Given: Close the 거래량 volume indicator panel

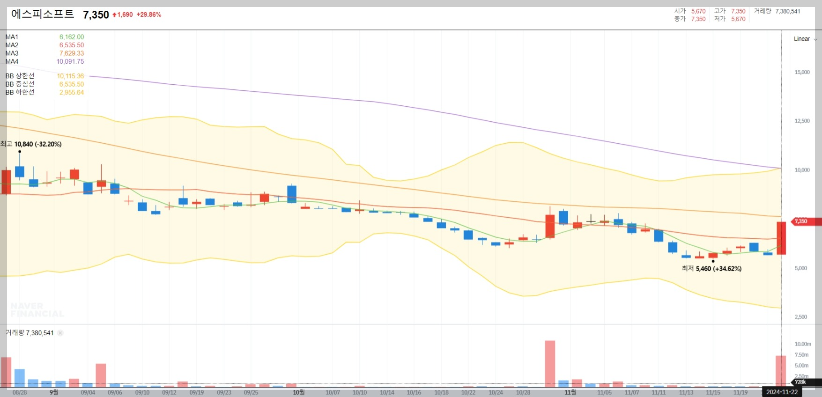Looking at the screenshot, I should point(60,333).
